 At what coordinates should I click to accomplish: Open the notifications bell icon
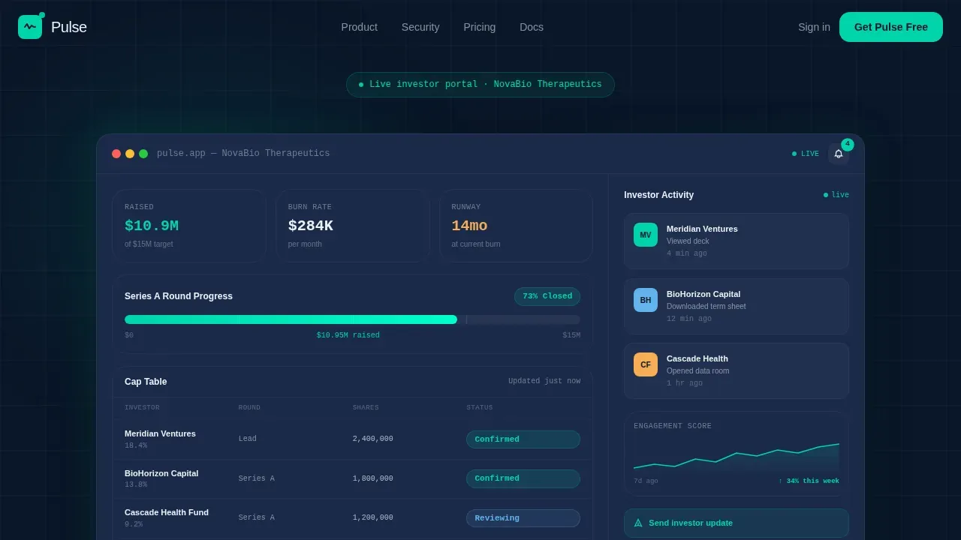[839, 154]
